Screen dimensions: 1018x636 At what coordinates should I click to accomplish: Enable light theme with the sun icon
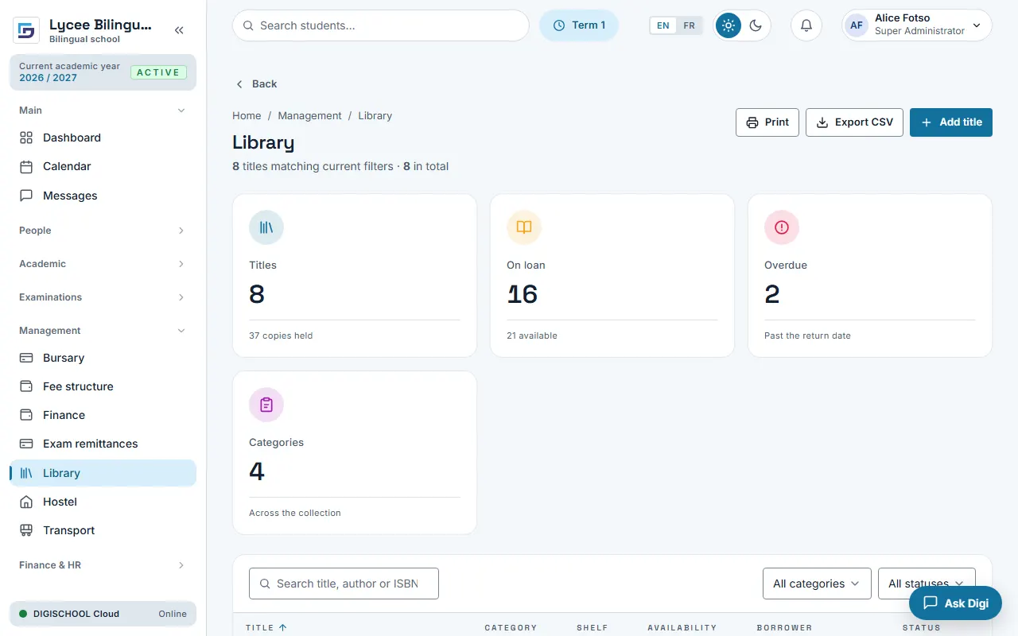pyautogui.click(x=728, y=25)
